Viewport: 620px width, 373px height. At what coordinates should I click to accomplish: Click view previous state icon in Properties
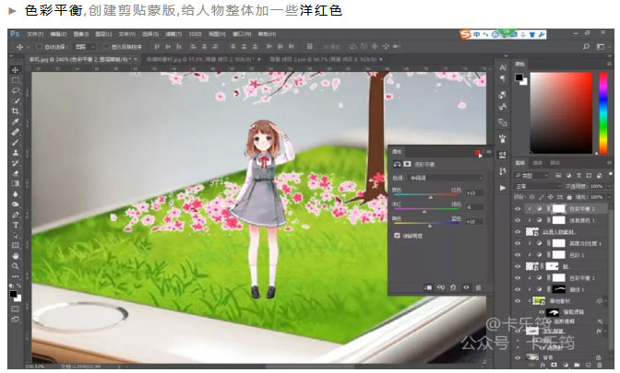(440, 287)
